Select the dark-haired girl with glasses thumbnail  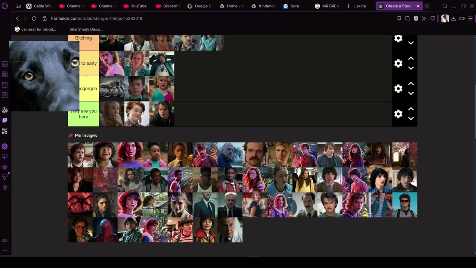[80, 230]
